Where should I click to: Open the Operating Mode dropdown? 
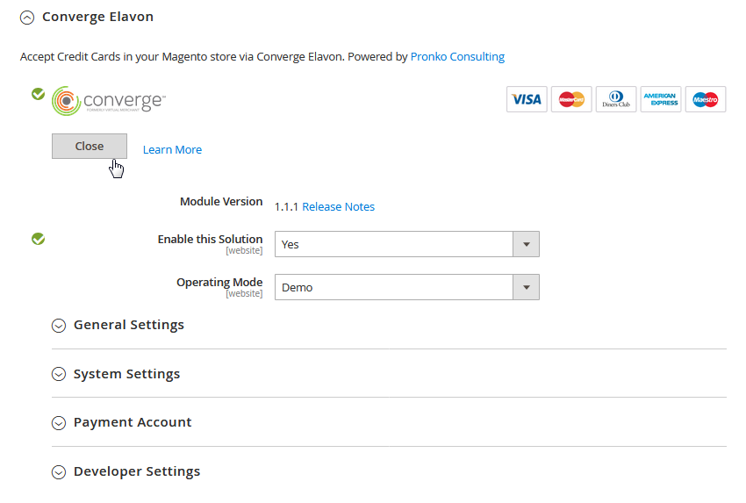(x=406, y=287)
